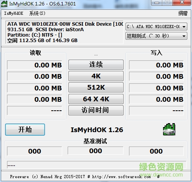192x182 pixels.
Task: Click the 访问时间 access time button
Action: pos(96,110)
